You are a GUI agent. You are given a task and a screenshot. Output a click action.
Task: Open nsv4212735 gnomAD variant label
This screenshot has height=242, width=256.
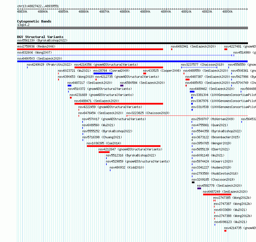point(127,77)
